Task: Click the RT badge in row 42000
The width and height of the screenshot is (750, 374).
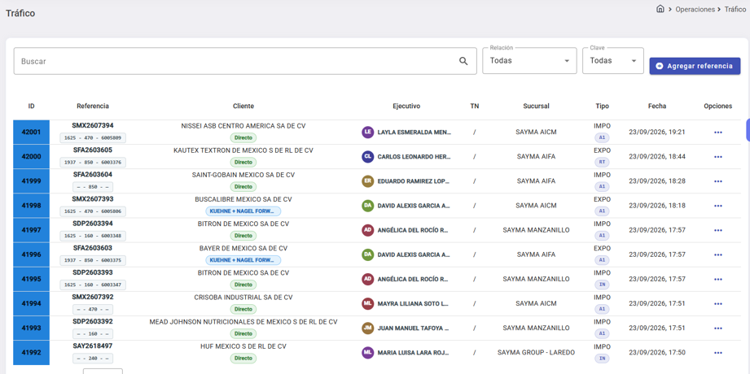Action: point(603,163)
